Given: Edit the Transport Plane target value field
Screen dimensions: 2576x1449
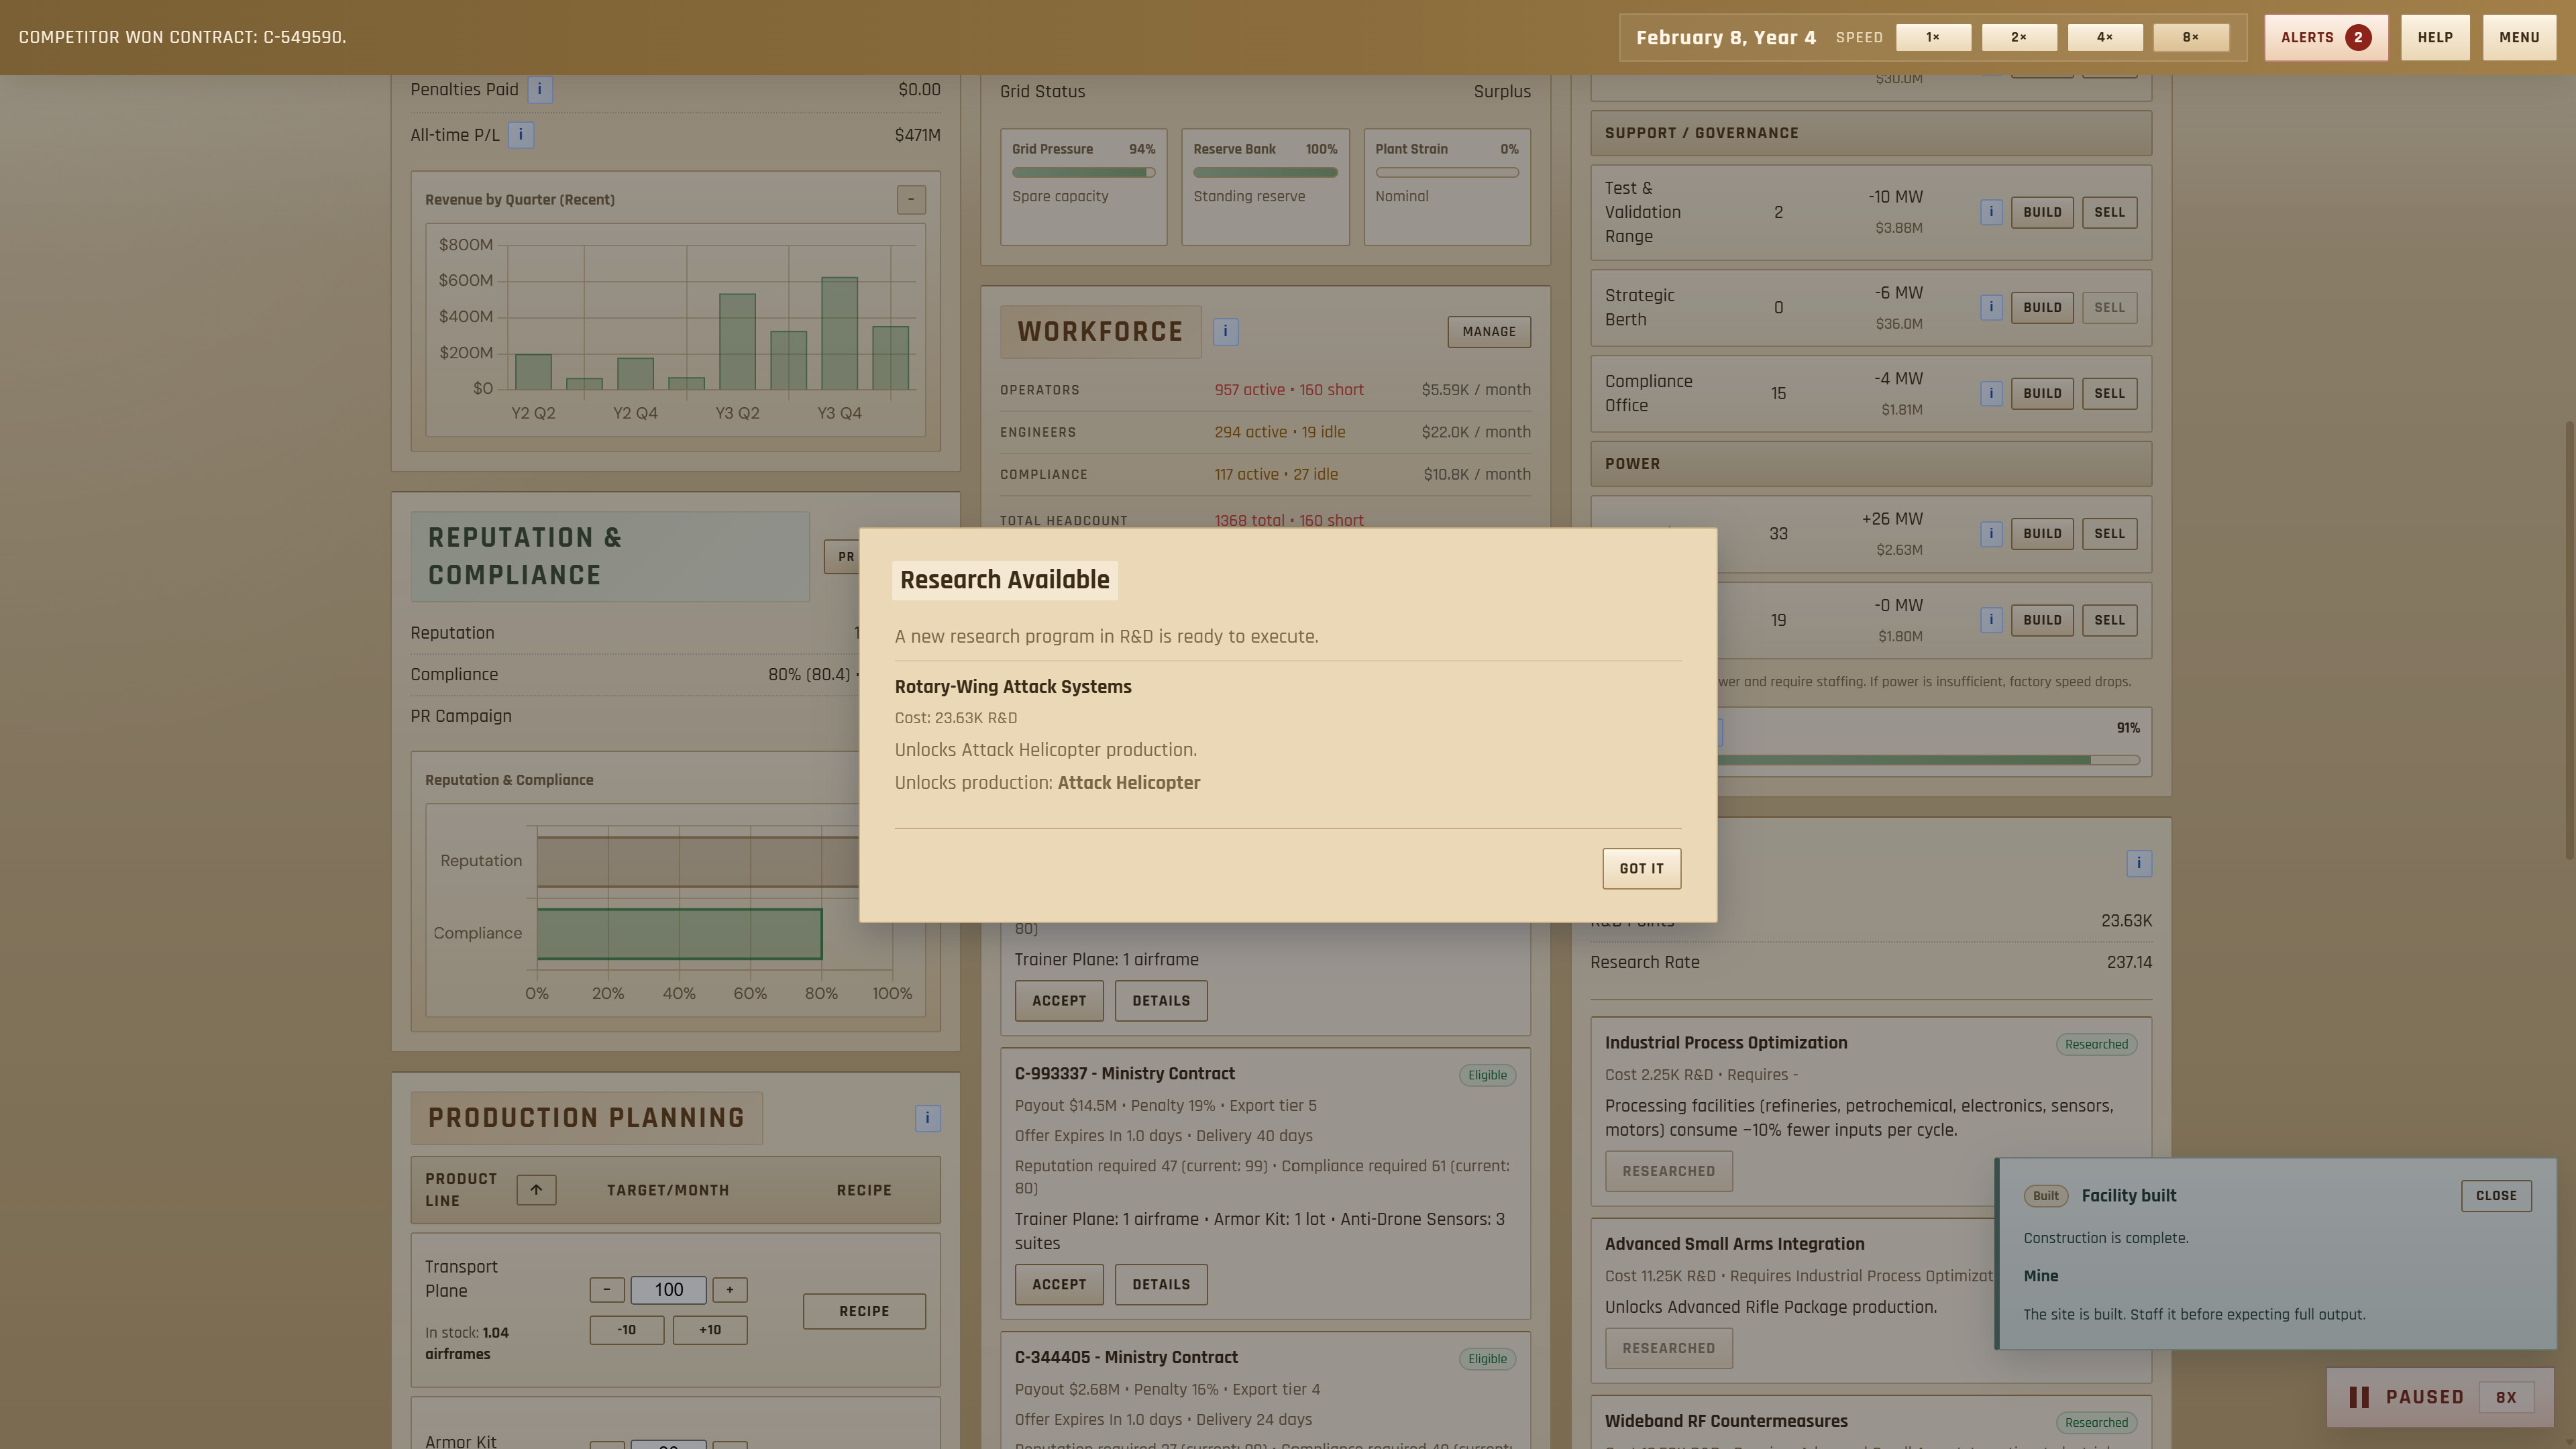Looking at the screenshot, I should 668,1289.
